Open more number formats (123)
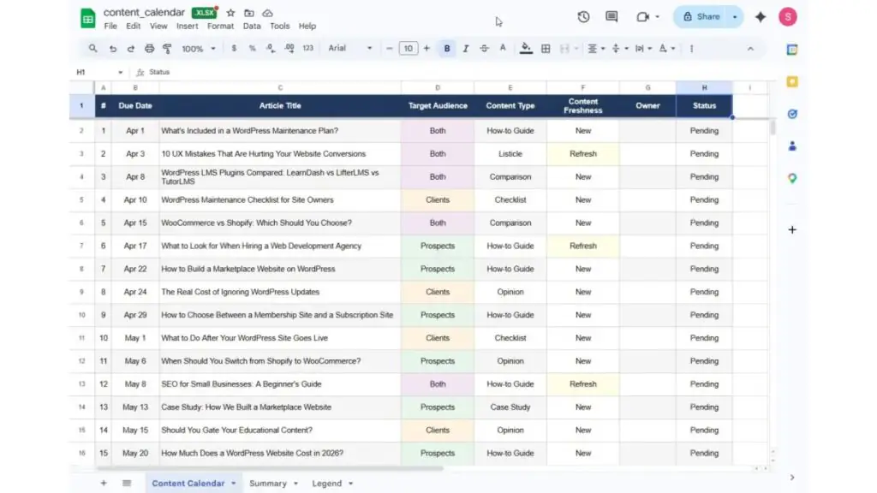The height and width of the screenshot is (493, 877). pyautogui.click(x=308, y=49)
